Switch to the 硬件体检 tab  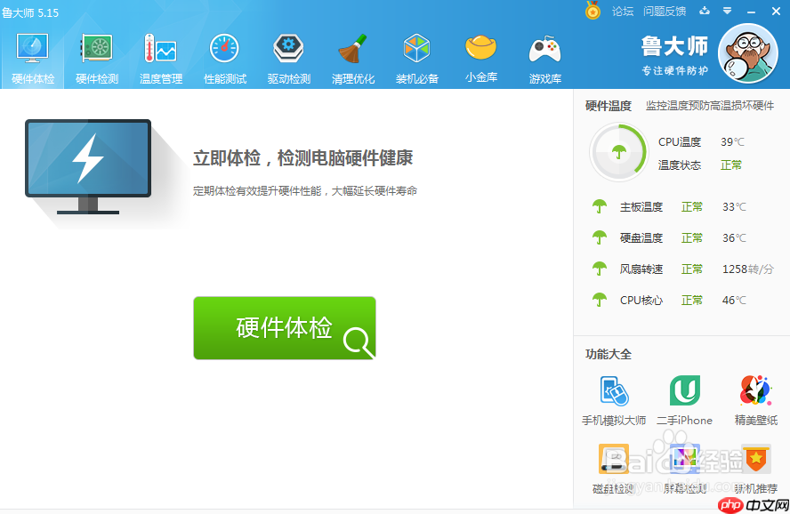click(33, 59)
